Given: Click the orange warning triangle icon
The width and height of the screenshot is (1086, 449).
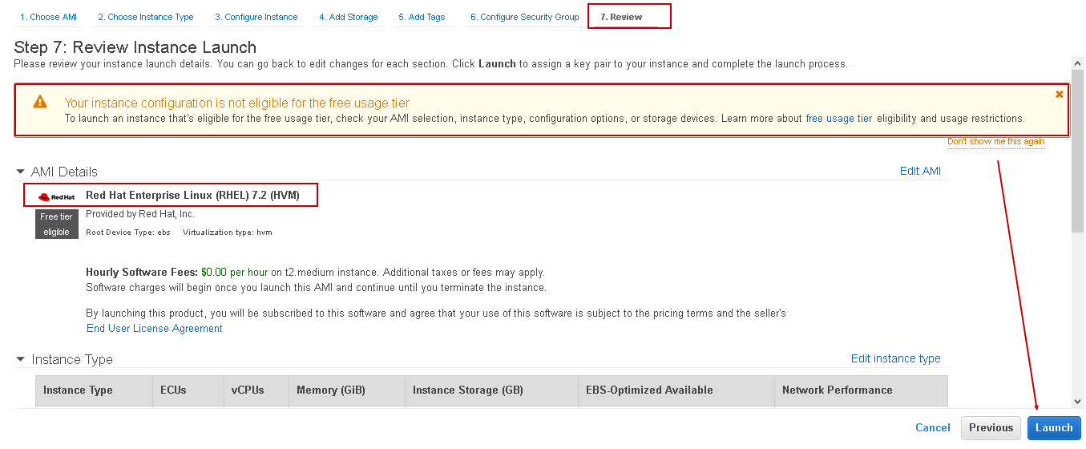Looking at the screenshot, I should click(x=40, y=102).
